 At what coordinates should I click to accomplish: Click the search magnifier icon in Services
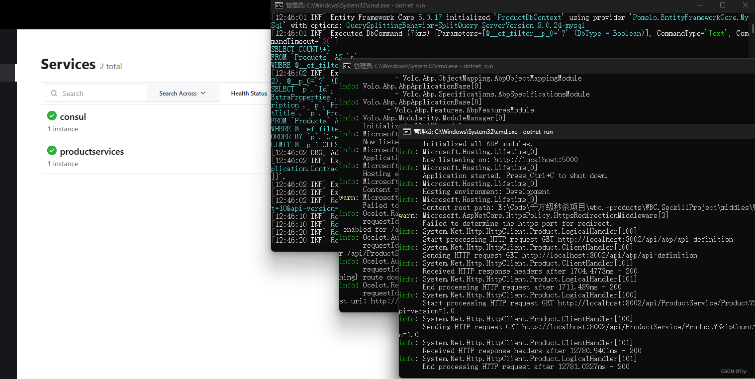coord(55,94)
